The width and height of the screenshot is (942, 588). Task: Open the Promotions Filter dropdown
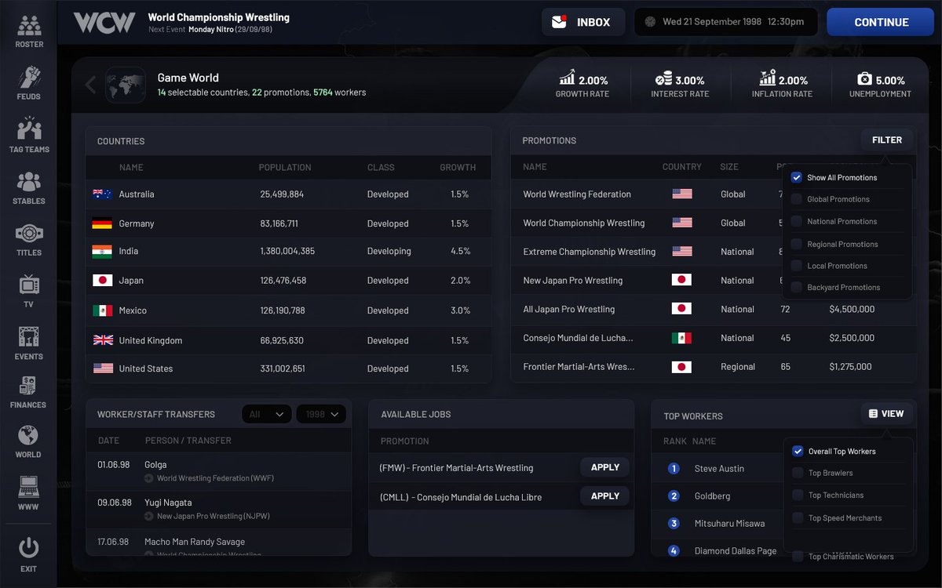click(x=887, y=140)
